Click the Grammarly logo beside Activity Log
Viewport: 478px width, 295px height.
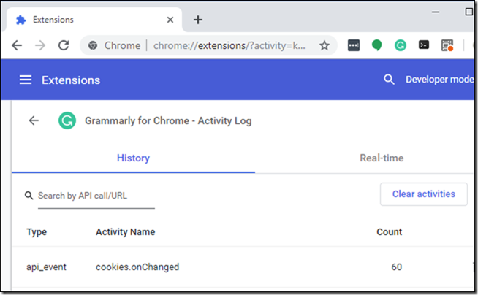tap(67, 120)
